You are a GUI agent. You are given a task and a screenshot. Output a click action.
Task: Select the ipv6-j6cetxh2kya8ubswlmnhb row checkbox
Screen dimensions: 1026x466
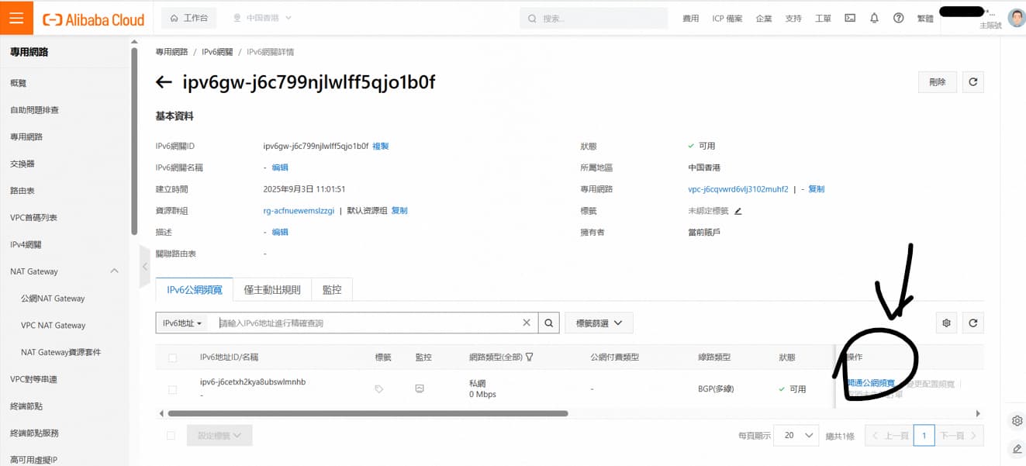[x=172, y=389]
